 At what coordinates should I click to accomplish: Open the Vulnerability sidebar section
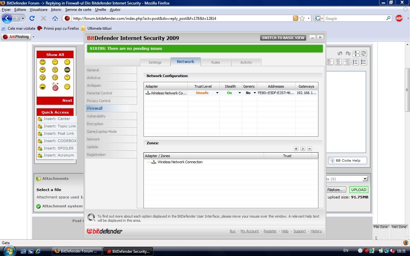point(111,116)
